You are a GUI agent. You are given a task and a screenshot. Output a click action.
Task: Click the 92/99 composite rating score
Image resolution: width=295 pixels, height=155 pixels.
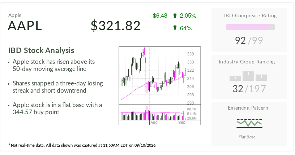tap(249, 40)
